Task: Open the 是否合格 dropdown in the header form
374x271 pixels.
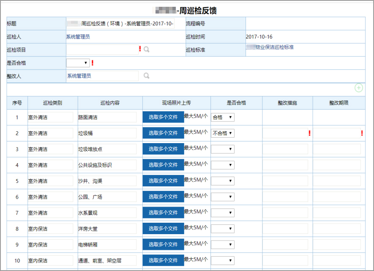Action: click(x=78, y=63)
